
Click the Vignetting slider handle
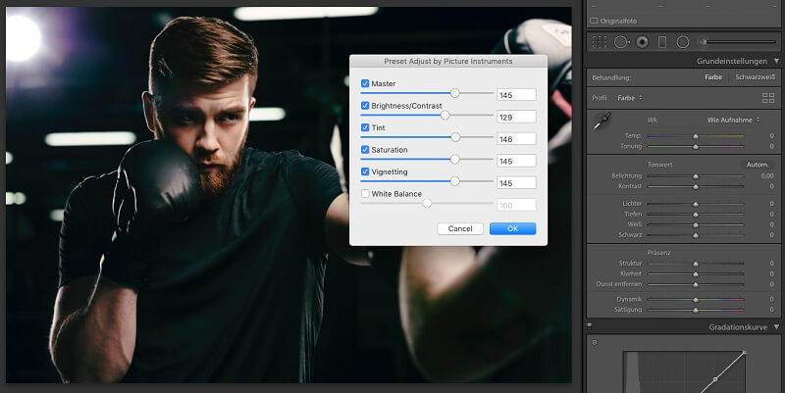(454, 181)
